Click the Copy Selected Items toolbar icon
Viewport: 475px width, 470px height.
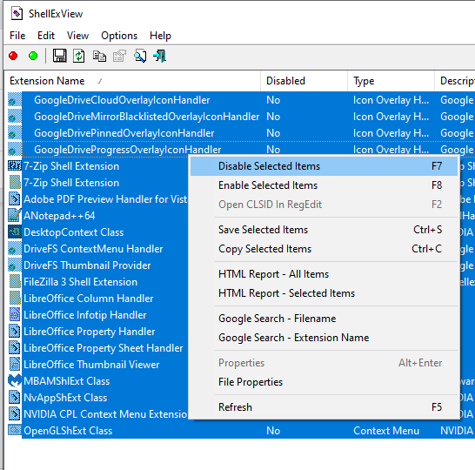click(x=99, y=56)
